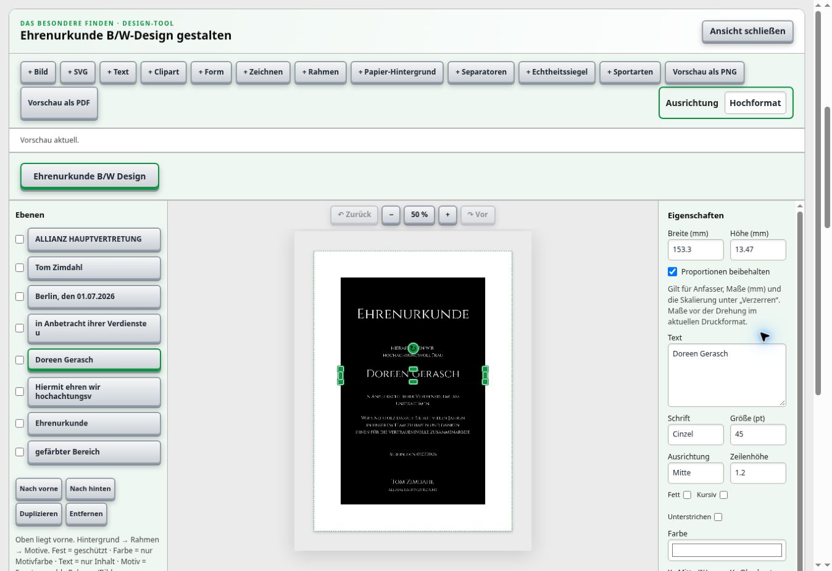Viewport: 832px width, 571px height.
Task: Open + Separatoren options
Action: [x=481, y=72]
